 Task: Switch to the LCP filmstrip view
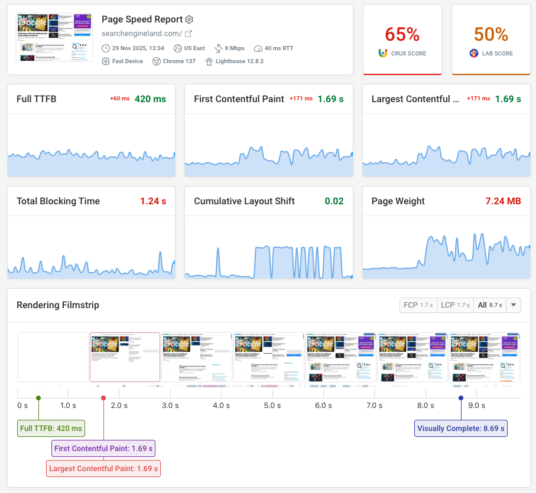click(x=455, y=305)
